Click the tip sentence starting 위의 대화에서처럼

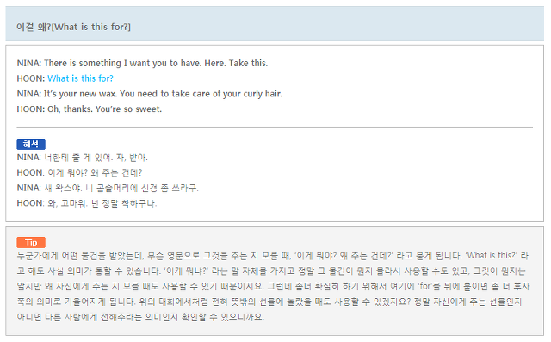(x=274, y=302)
